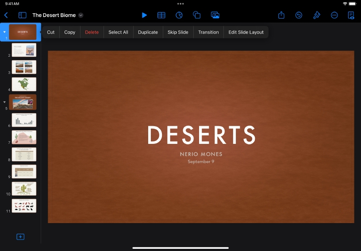The image size is (361, 251).
Task: Play the slideshow
Action: (x=144, y=15)
